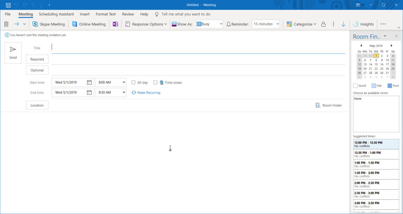Enable the All day checkbox
Screen dimensions: 403x214
(x=133, y=83)
